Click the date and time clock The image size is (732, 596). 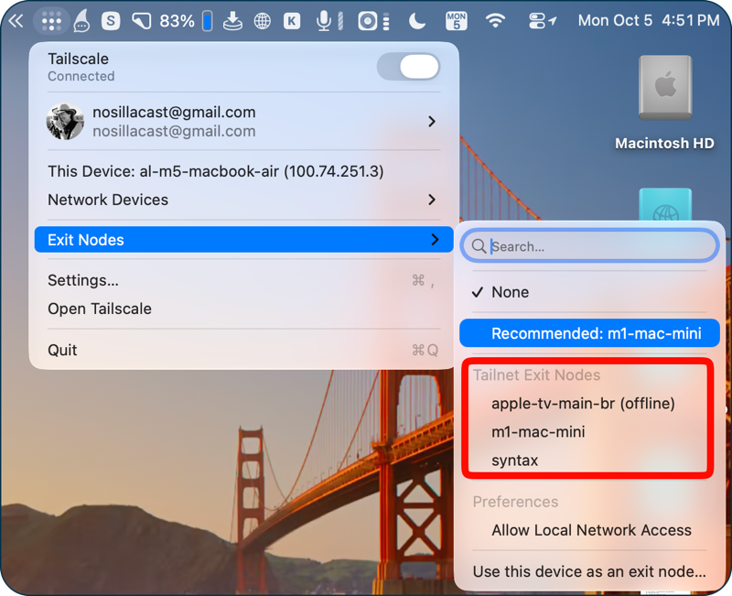649,20
